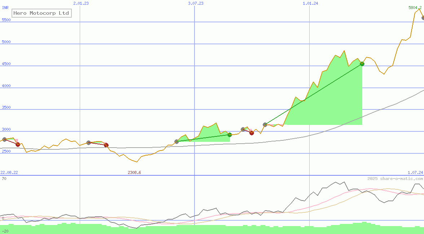This screenshot has width=424, height=234.
Task: Click the 5804.2 peak price value
Action: click(415, 8)
